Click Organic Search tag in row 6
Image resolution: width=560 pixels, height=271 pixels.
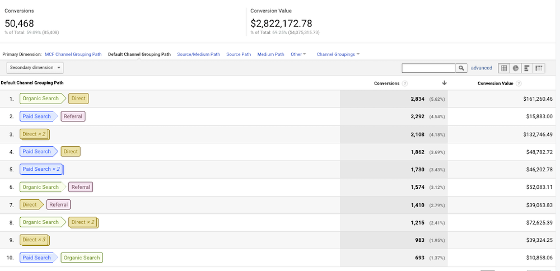[x=43, y=187]
